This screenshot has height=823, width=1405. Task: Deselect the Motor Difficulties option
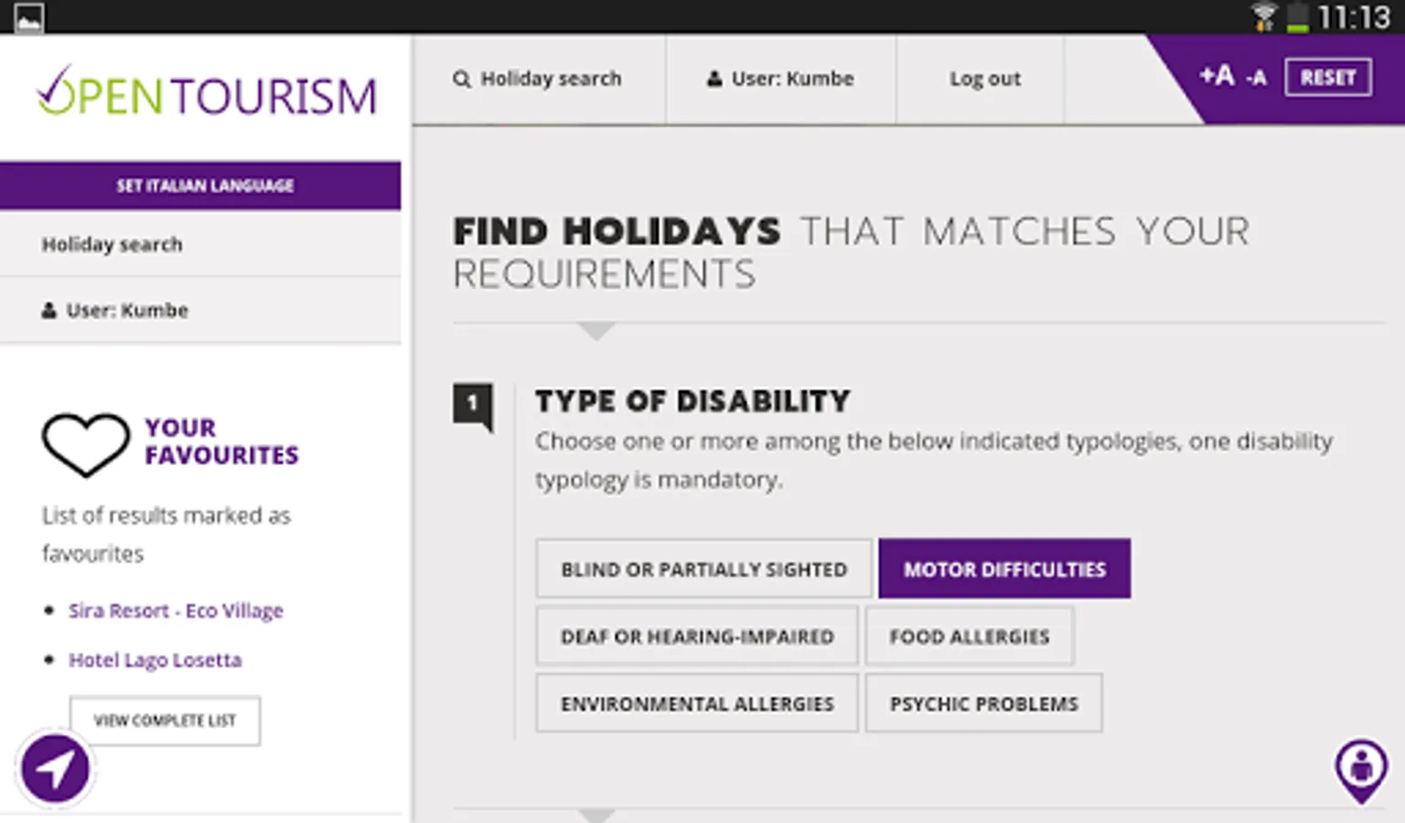coord(1004,569)
